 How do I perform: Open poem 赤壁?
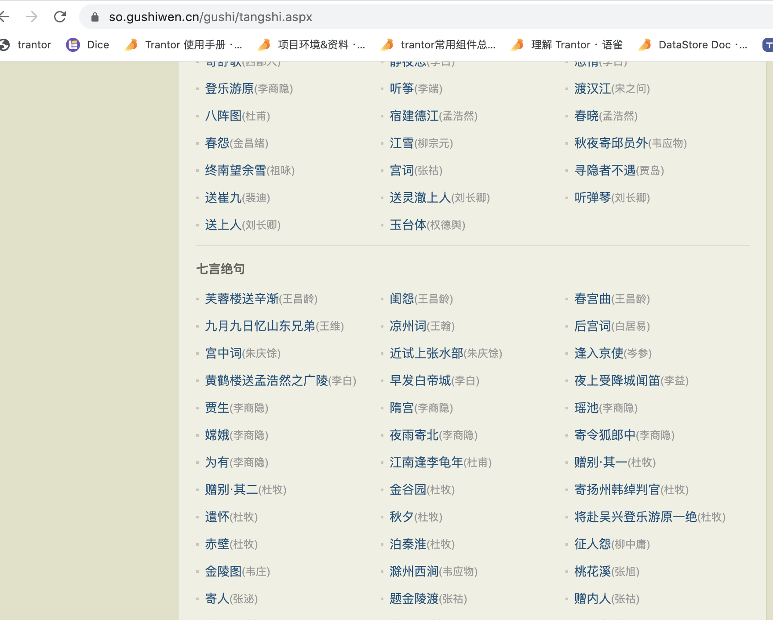(217, 544)
